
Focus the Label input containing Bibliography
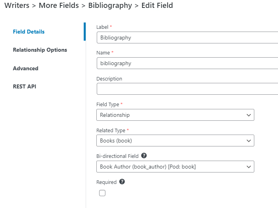187,37
